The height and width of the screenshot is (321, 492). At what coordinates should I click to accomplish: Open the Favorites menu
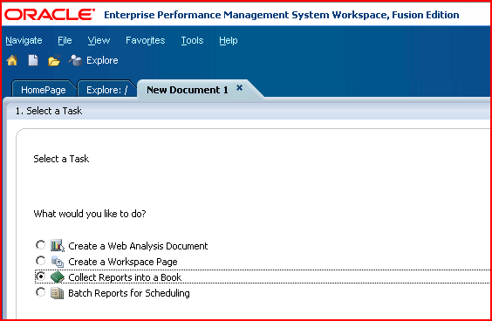click(x=146, y=40)
